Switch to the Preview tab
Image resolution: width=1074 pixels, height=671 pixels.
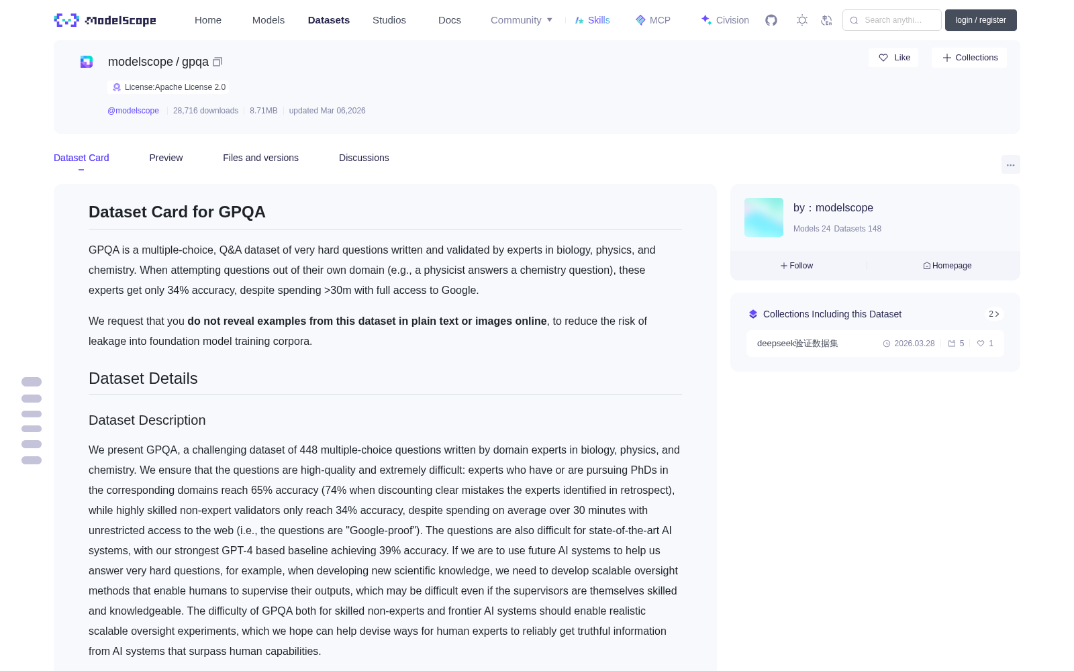pyautogui.click(x=166, y=158)
